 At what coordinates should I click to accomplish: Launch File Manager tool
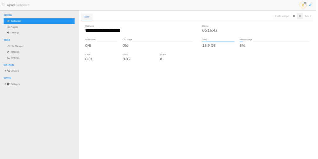click(x=17, y=46)
